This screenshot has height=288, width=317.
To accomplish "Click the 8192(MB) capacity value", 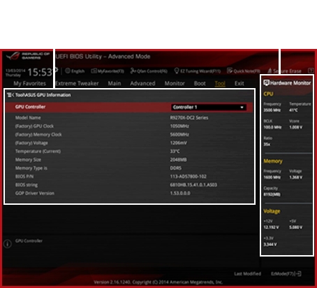I will click(272, 194).
